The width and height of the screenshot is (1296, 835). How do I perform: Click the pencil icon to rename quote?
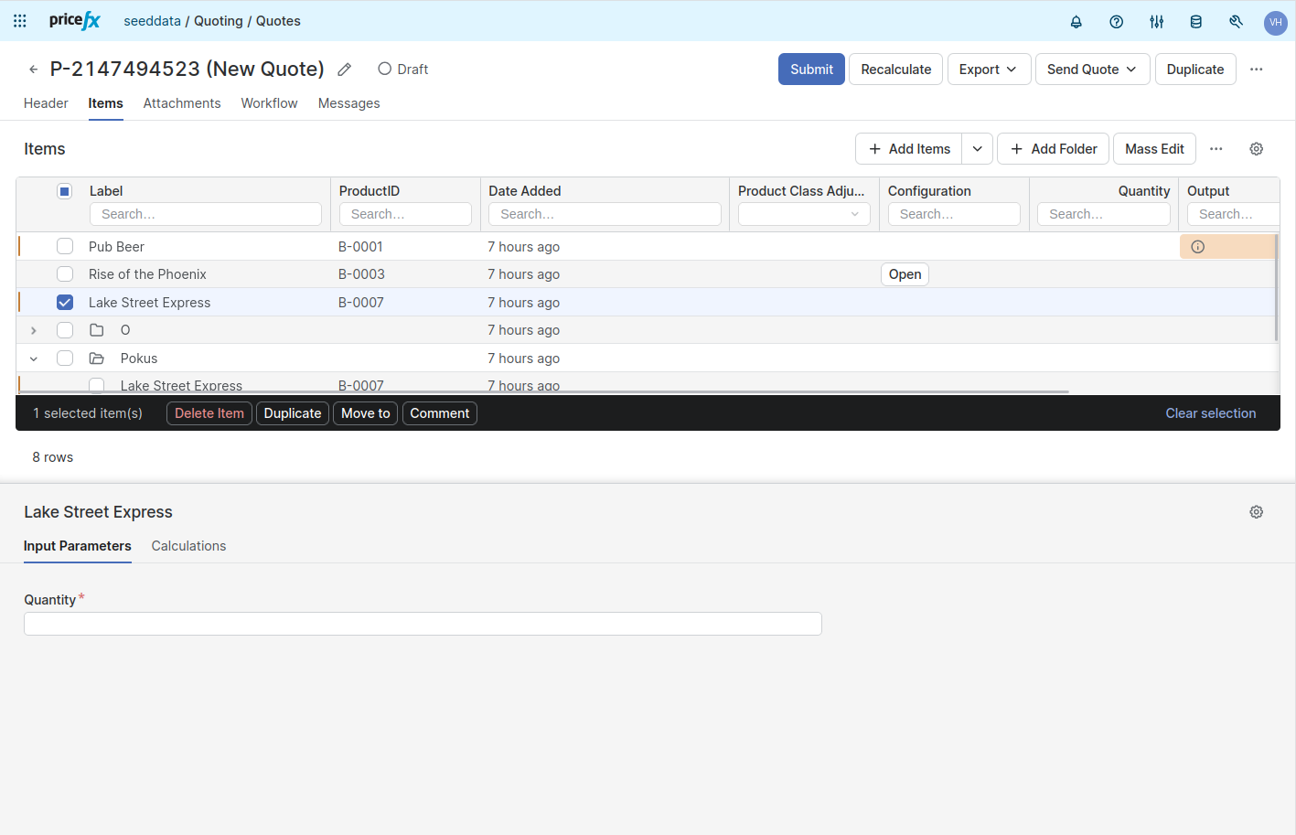[345, 70]
